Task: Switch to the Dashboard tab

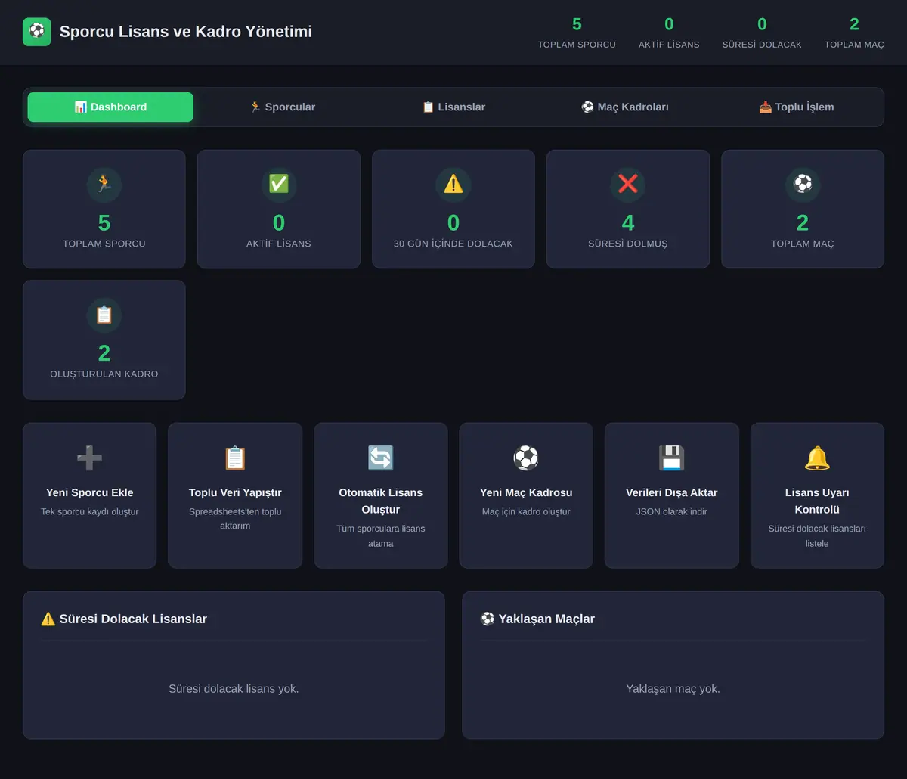Action: pos(110,107)
